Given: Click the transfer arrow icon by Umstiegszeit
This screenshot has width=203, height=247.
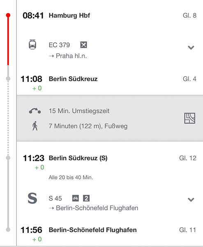Looking at the screenshot, I should pos(35,111).
